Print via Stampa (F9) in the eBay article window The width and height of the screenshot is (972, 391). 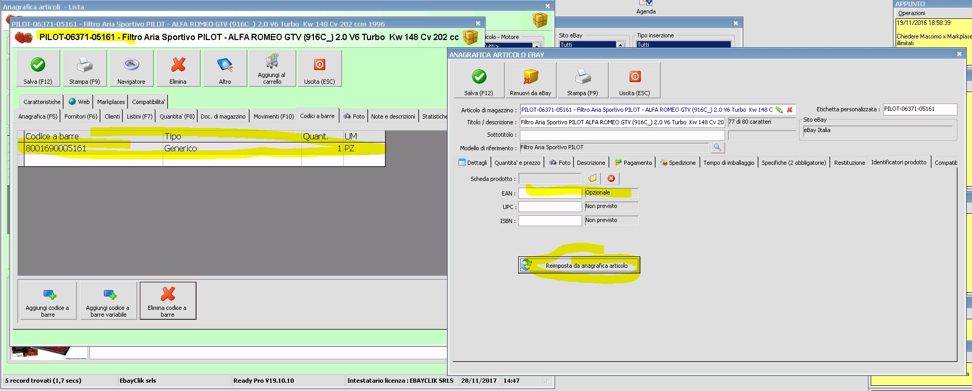(x=583, y=80)
